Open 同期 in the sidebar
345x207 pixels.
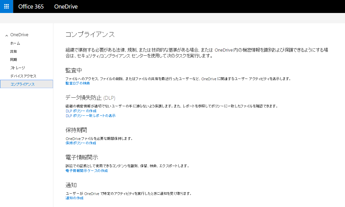(13, 59)
